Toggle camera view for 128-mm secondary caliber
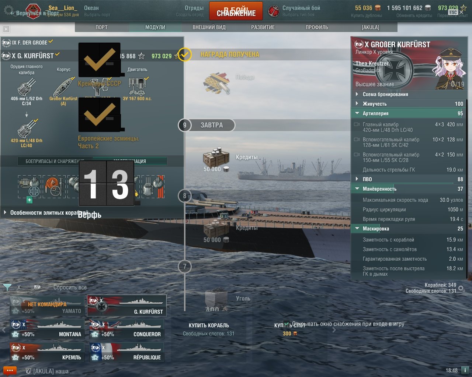Viewport: 472px width, 377px height. pos(357,140)
